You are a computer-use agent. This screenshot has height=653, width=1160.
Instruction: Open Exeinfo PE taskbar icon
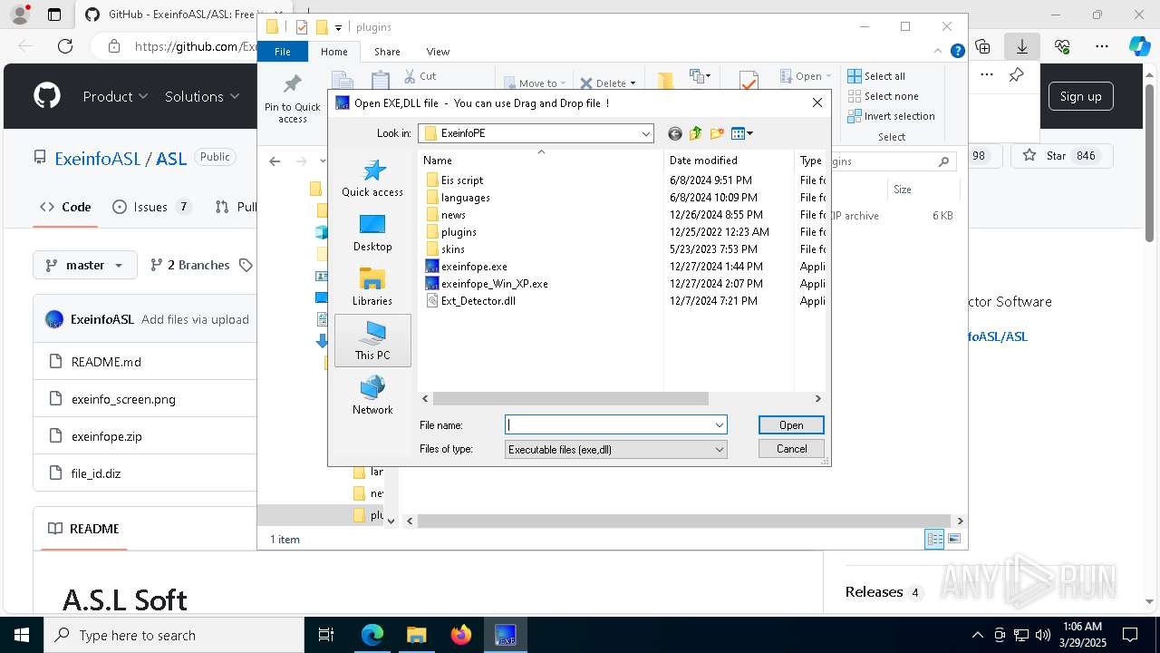[506, 635]
